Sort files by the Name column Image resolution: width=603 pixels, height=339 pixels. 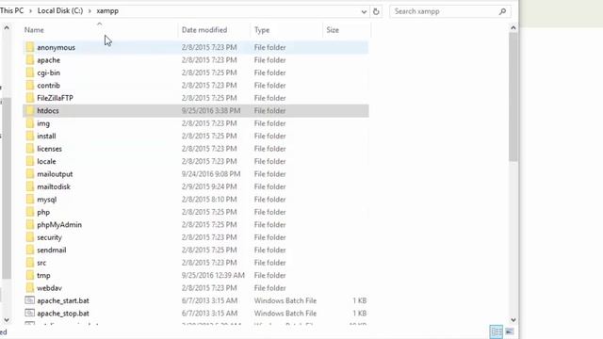coord(34,30)
